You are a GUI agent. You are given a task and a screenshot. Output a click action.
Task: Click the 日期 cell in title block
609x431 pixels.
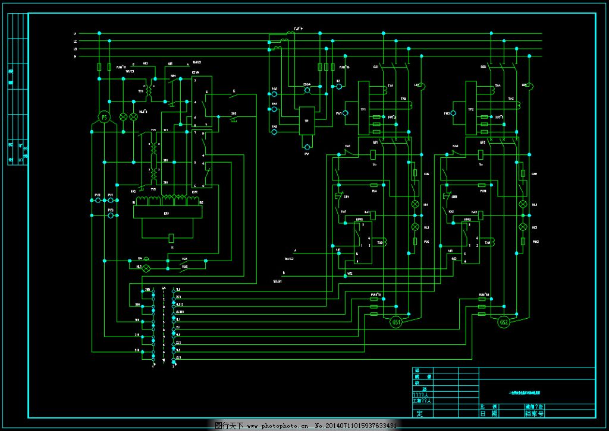click(489, 414)
